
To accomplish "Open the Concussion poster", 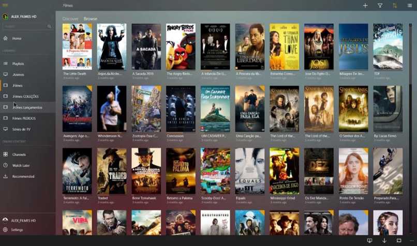I will (181, 109).
